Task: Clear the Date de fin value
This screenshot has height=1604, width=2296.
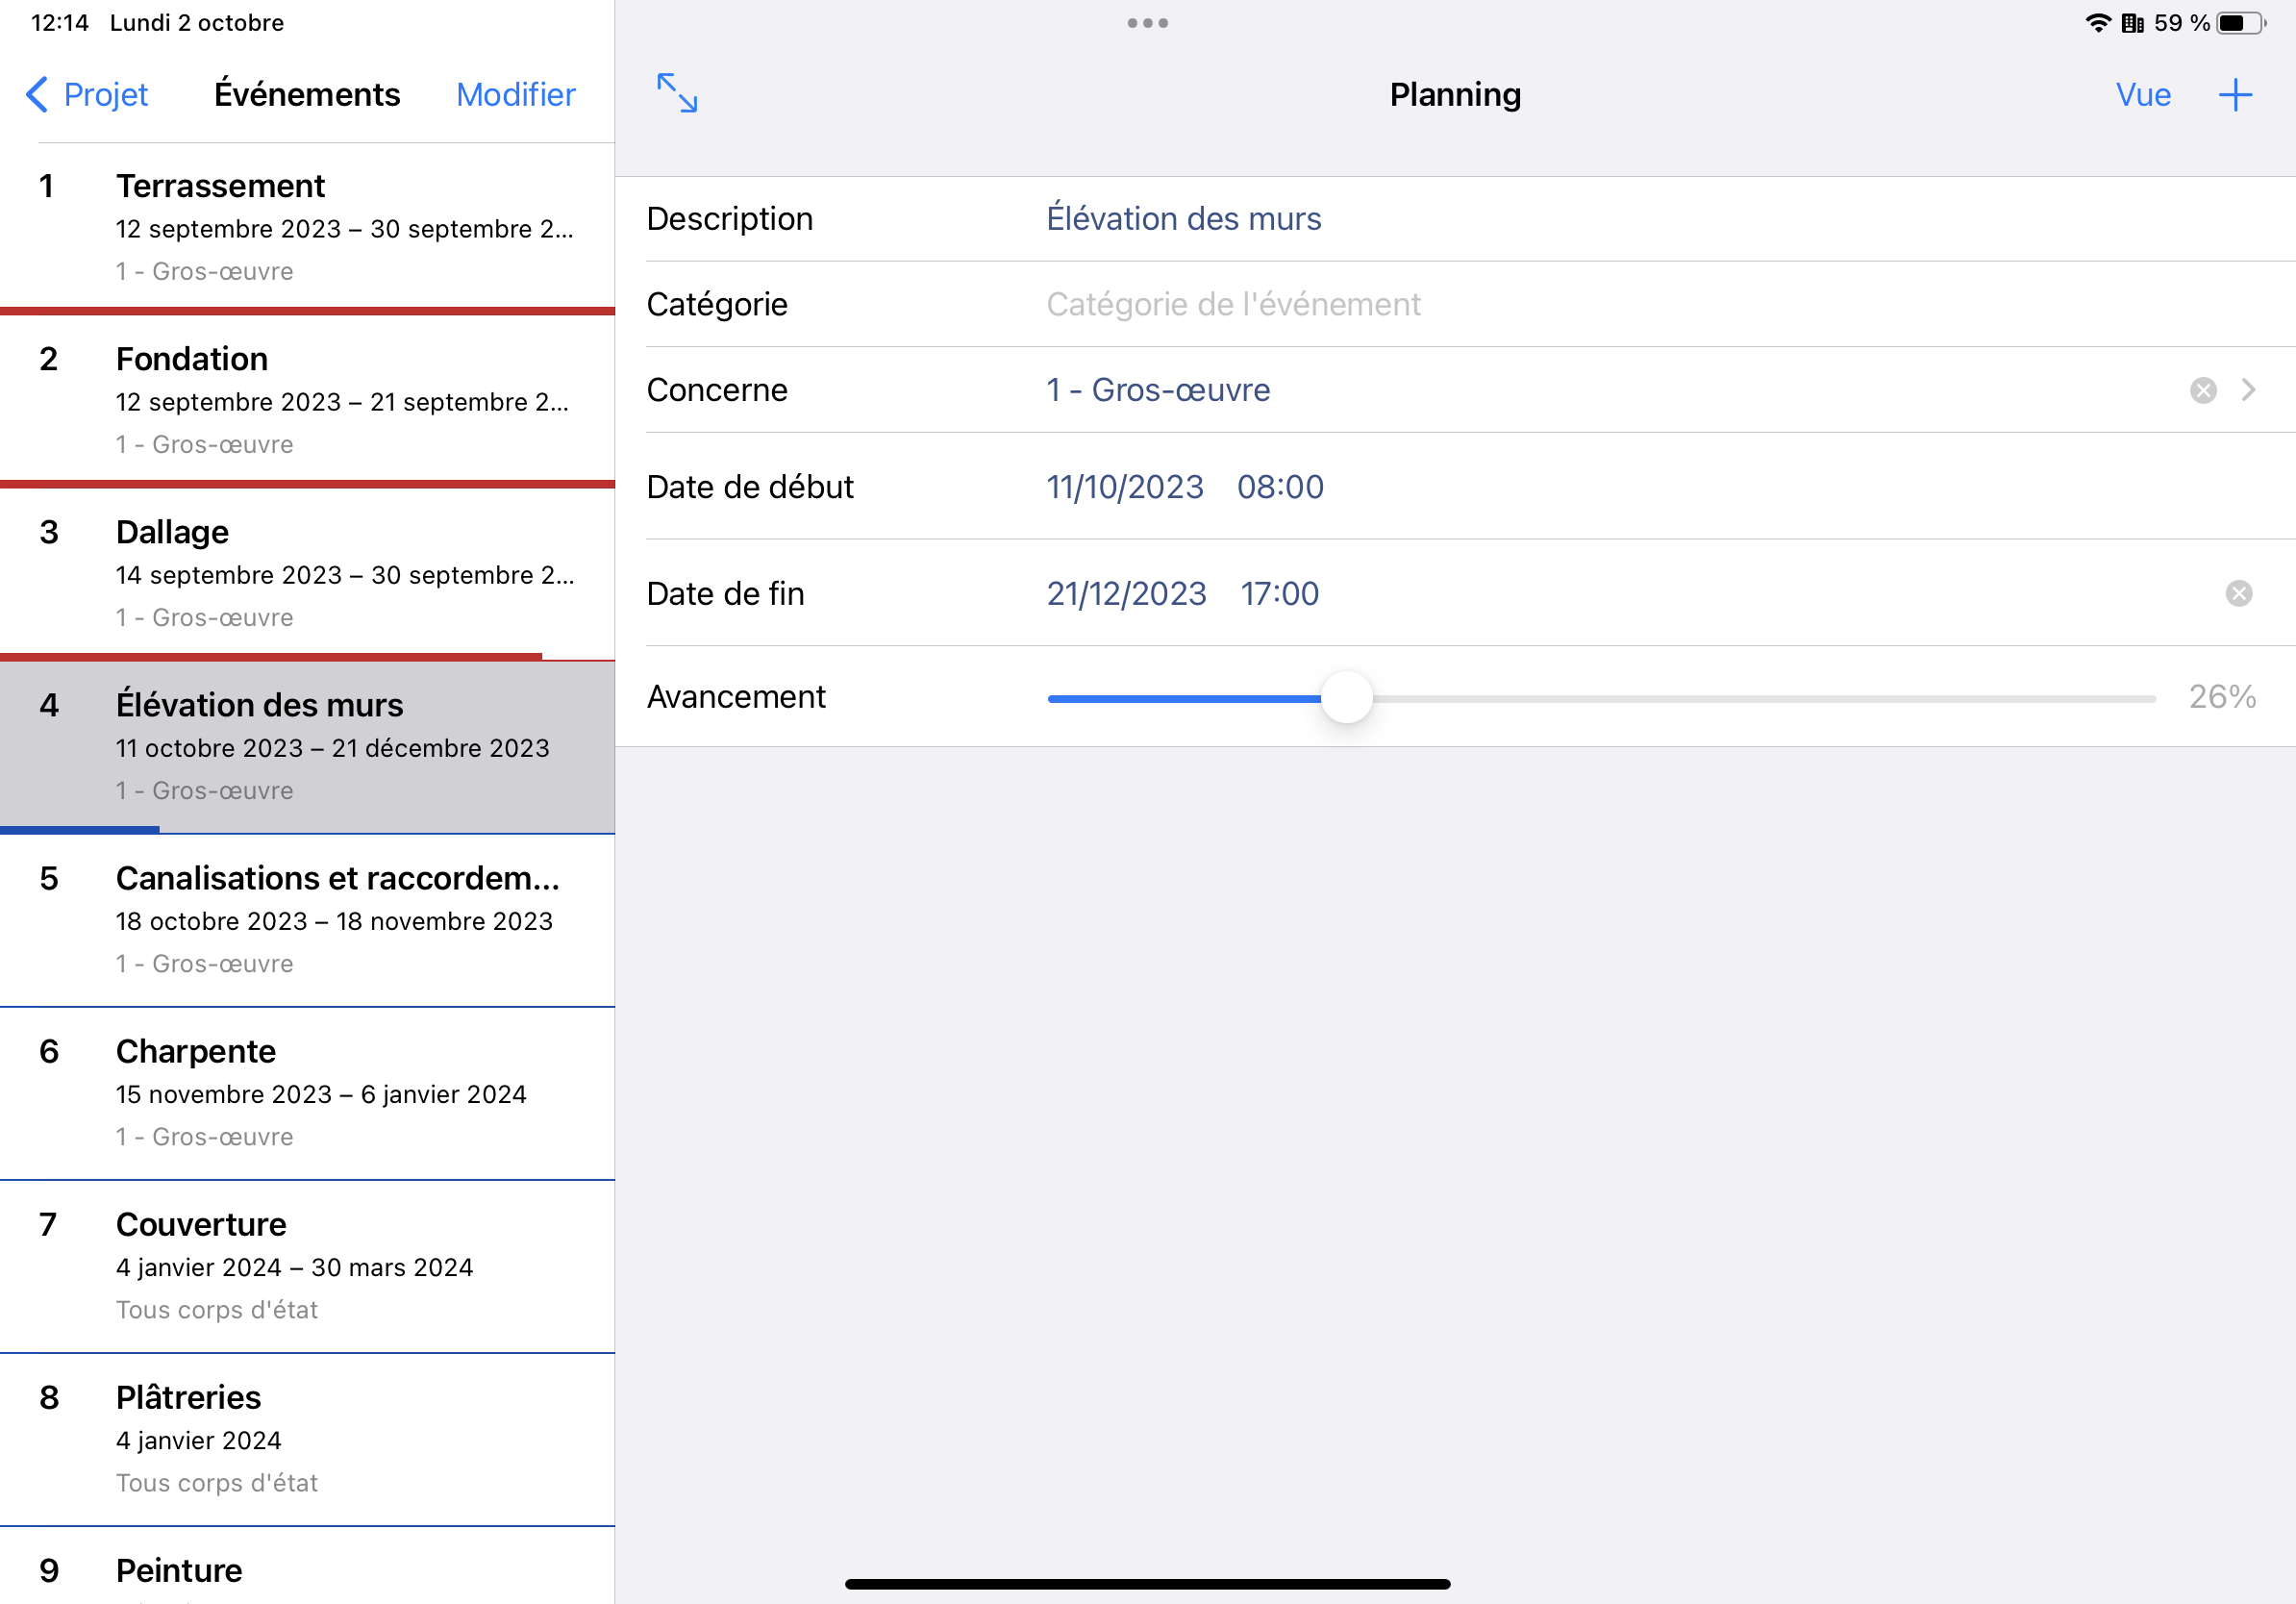Action: [2239, 594]
